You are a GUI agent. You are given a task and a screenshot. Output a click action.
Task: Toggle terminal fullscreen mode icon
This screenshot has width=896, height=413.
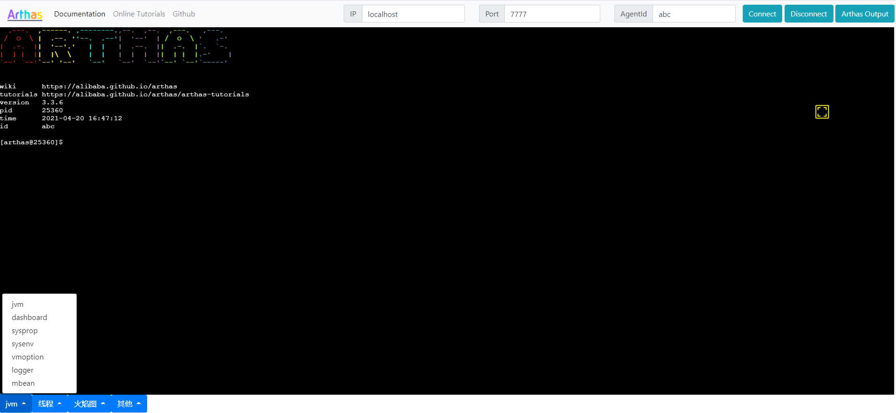822,112
